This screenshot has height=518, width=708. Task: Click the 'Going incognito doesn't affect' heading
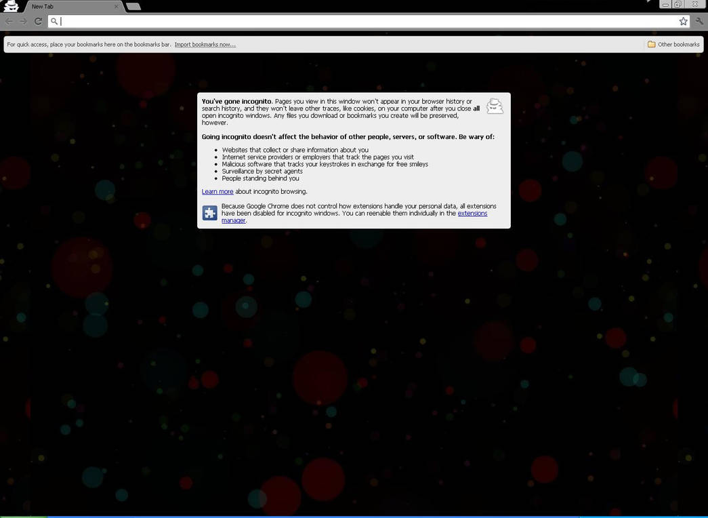click(x=348, y=136)
